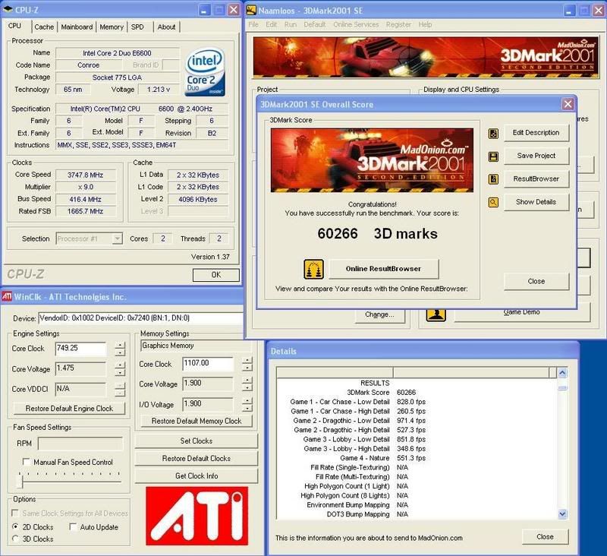Click the Save Project floppy disk icon
The height and width of the screenshot is (556, 607).
coord(493,156)
